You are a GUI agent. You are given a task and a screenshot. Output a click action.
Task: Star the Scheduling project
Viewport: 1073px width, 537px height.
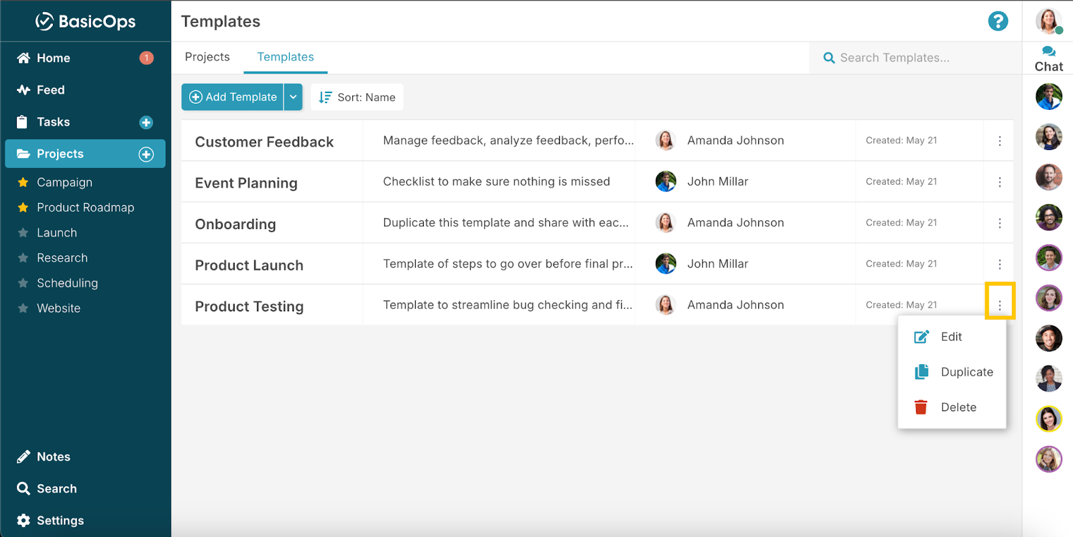point(23,283)
